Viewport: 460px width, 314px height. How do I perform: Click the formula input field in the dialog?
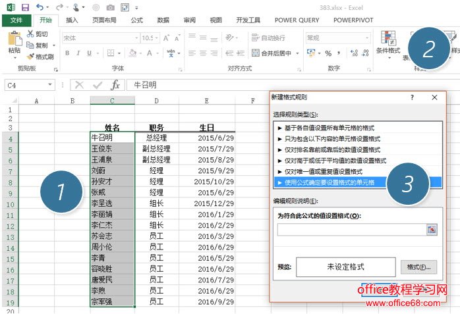tap(351, 229)
